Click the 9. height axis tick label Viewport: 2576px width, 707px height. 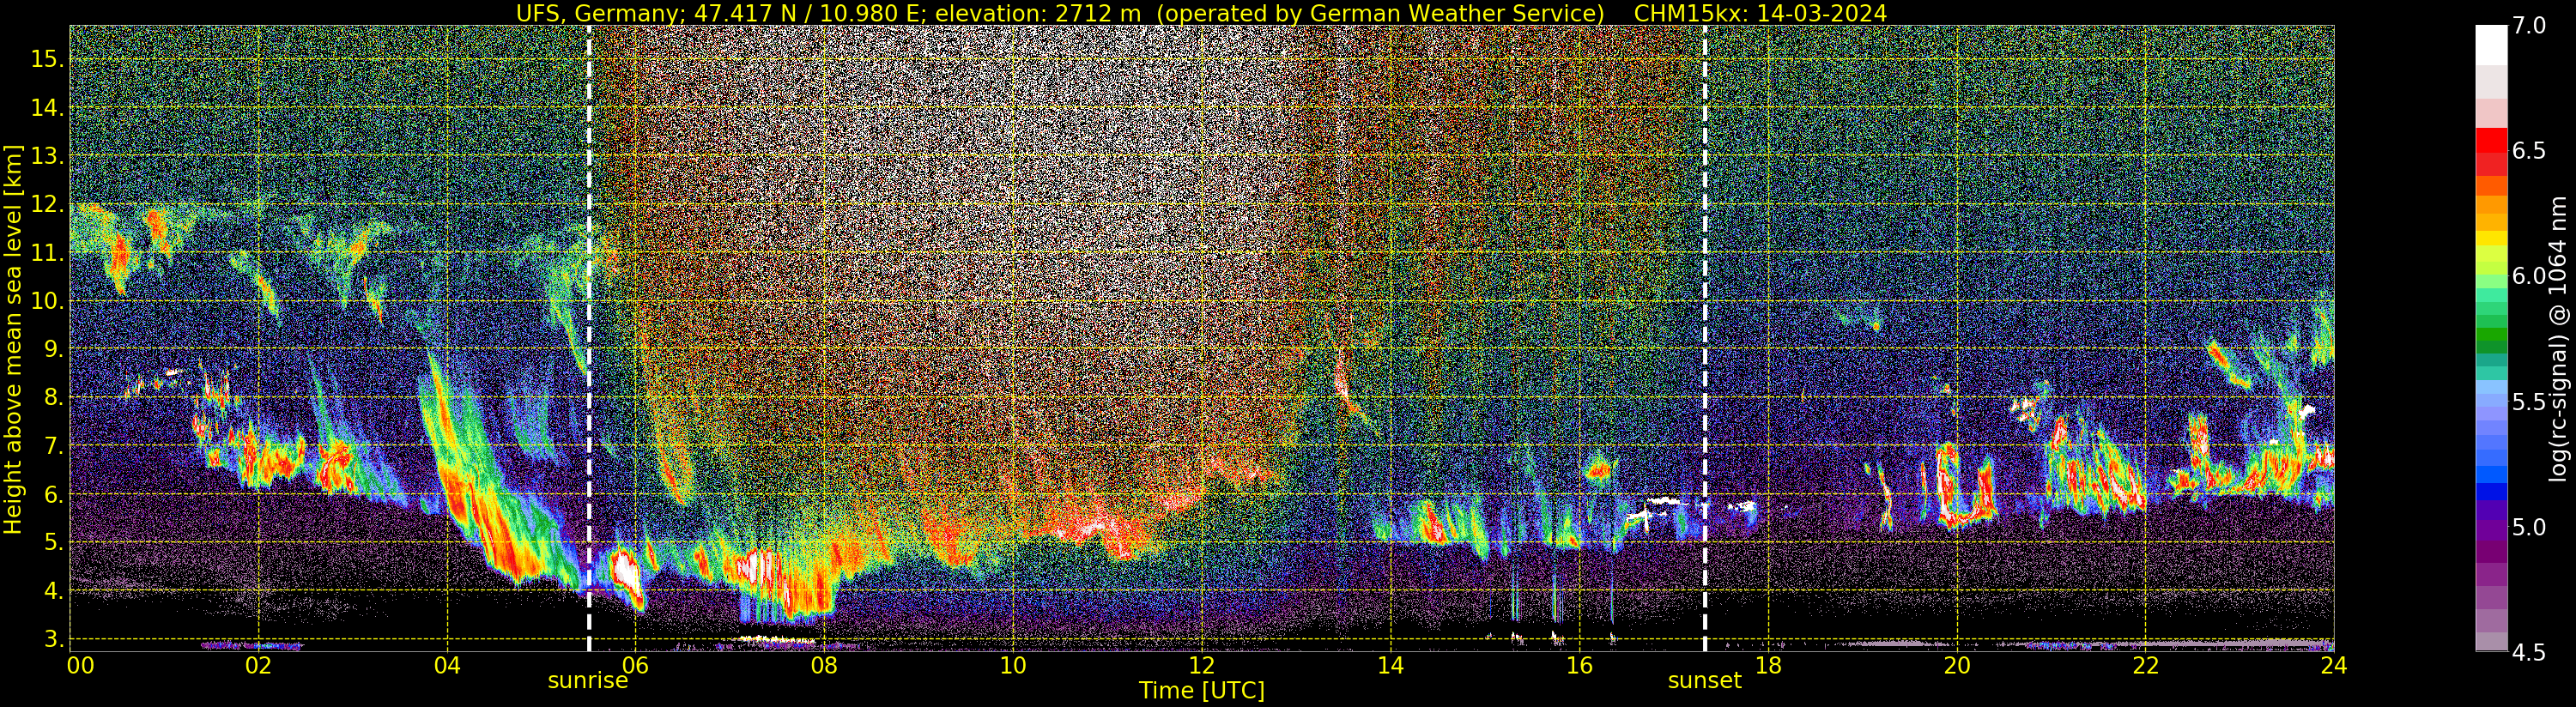pos(53,349)
